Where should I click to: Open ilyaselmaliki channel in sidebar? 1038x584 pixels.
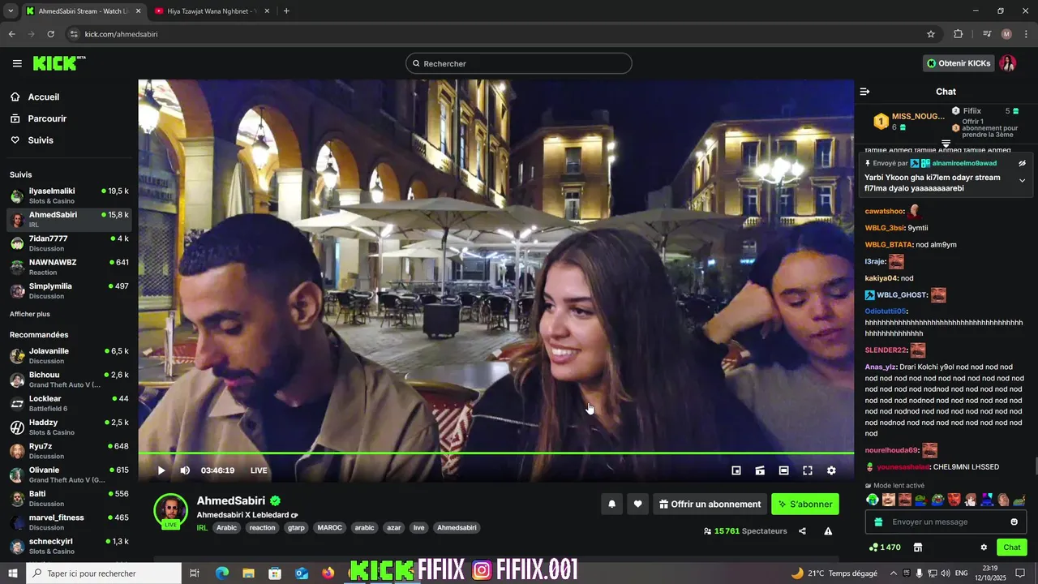click(69, 195)
